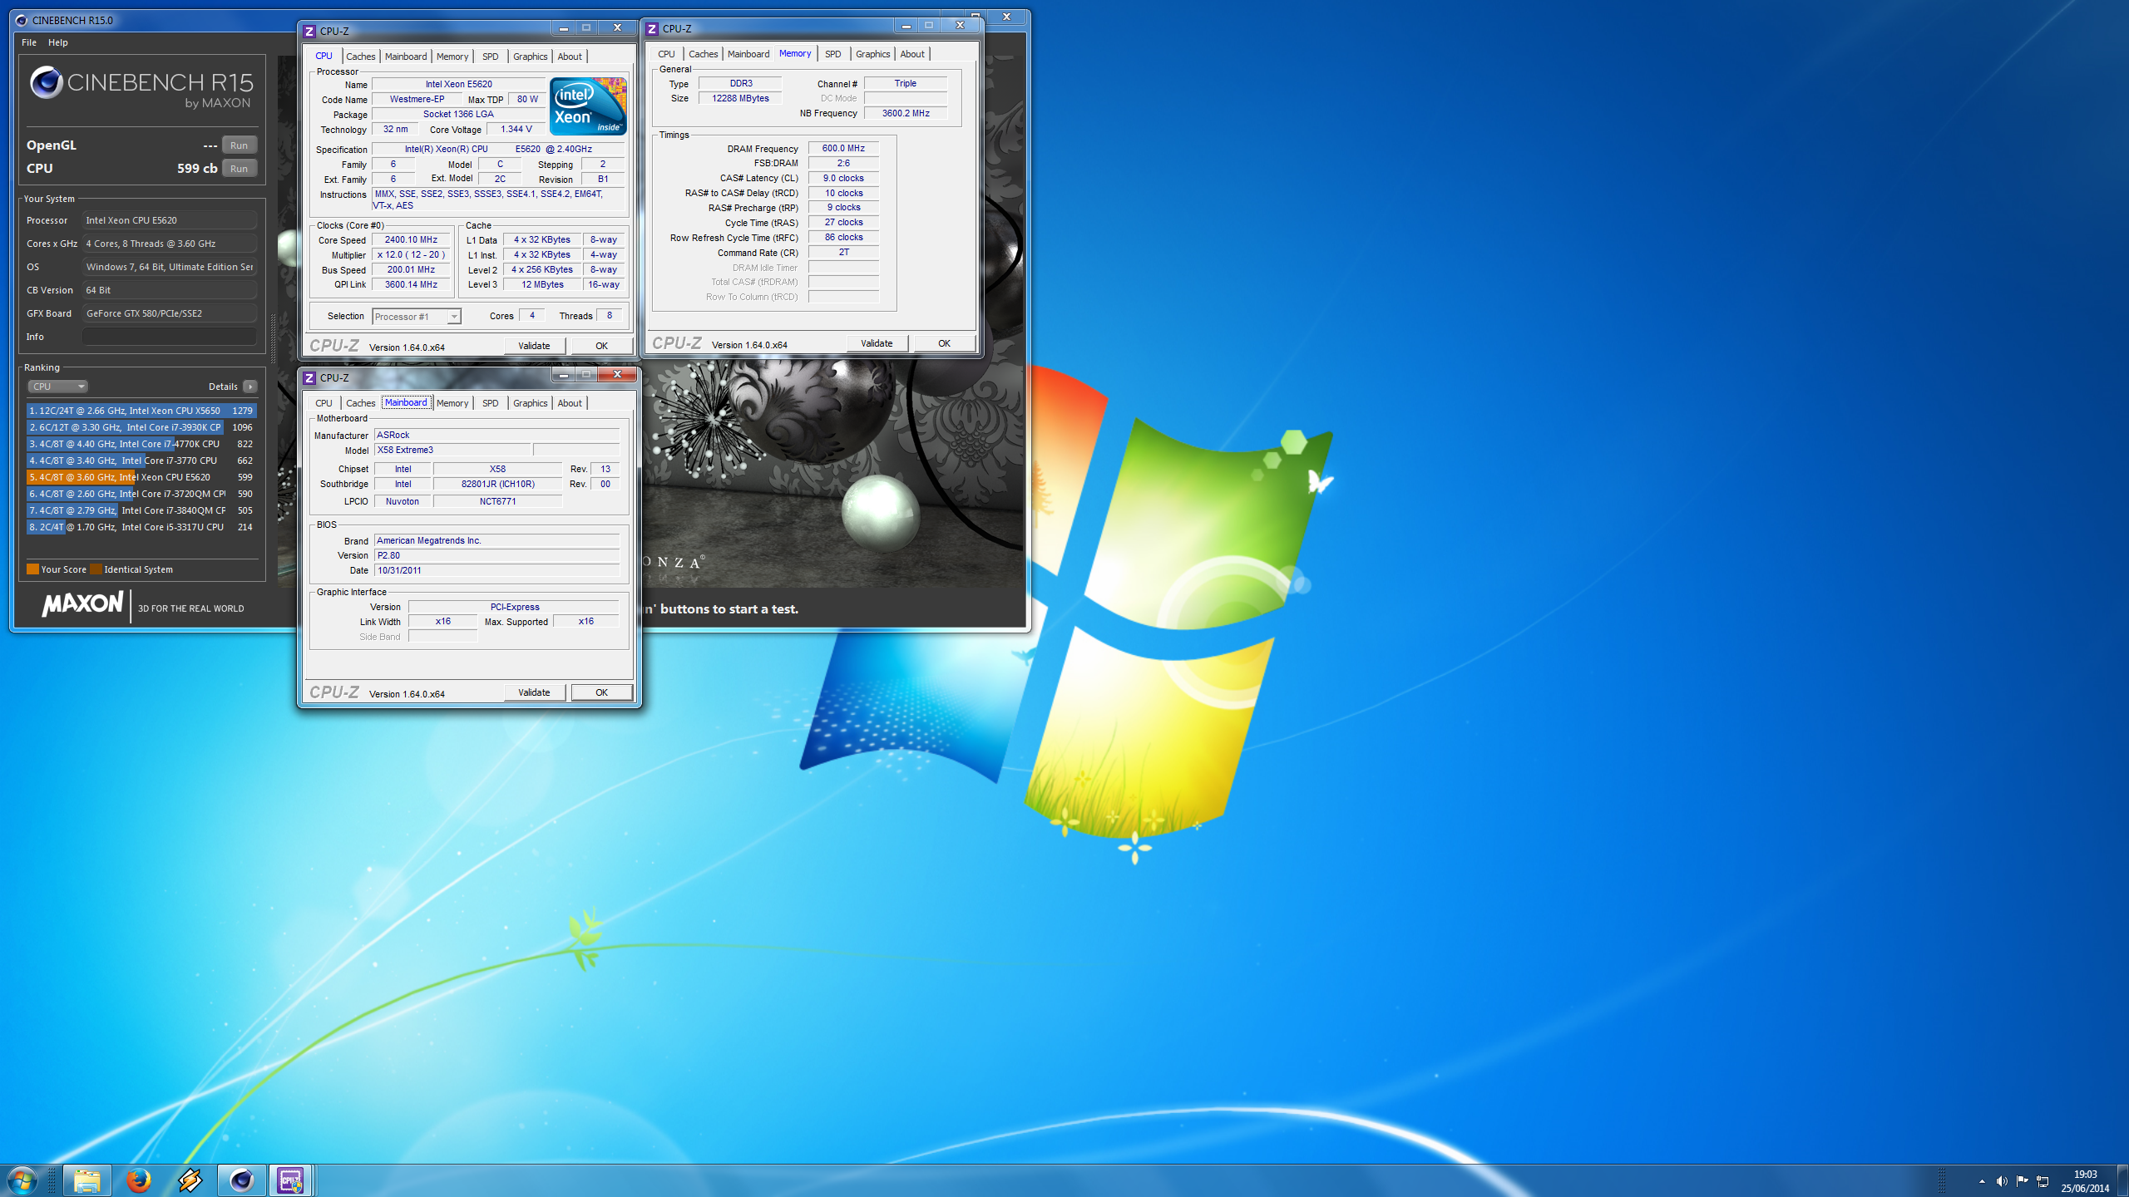The height and width of the screenshot is (1197, 2129).
Task: Open the Processor #1 selection dropdown
Action: 416,317
